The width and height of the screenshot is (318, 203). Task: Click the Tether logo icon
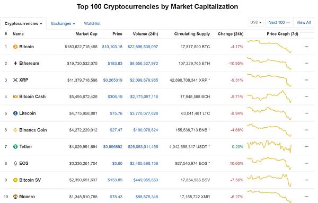[15, 146]
